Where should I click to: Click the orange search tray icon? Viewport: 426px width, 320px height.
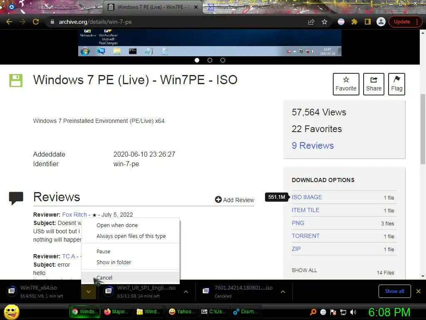(x=313, y=312)
